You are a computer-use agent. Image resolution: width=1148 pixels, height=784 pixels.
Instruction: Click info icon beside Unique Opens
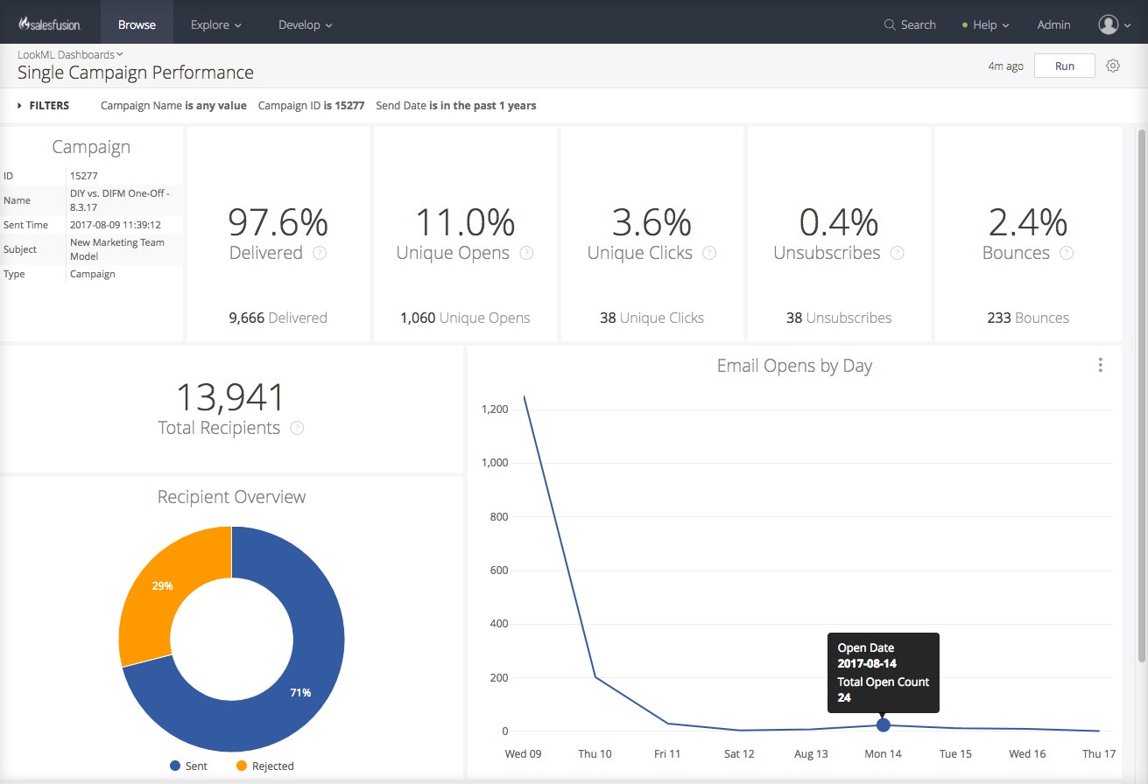[526, 253]
